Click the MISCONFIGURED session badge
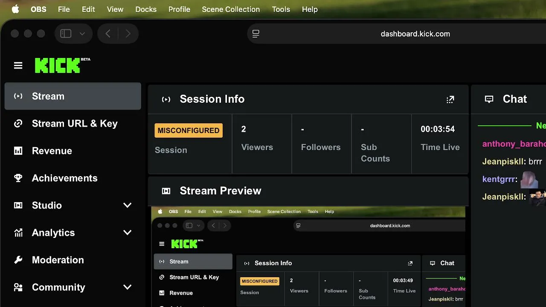The width and height of the screenshot is (546, 307). coord(189,130)
